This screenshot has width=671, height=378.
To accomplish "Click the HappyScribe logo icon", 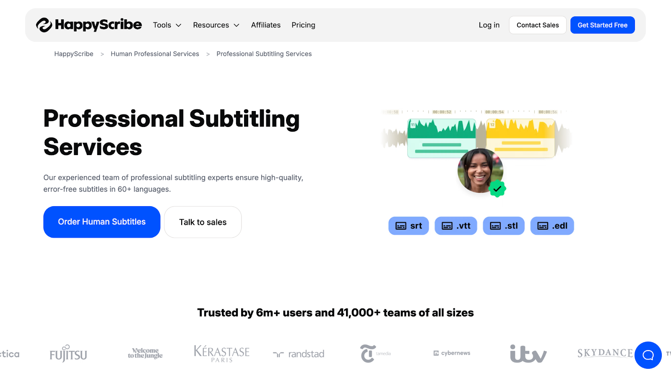I will [x=44, y=25].
